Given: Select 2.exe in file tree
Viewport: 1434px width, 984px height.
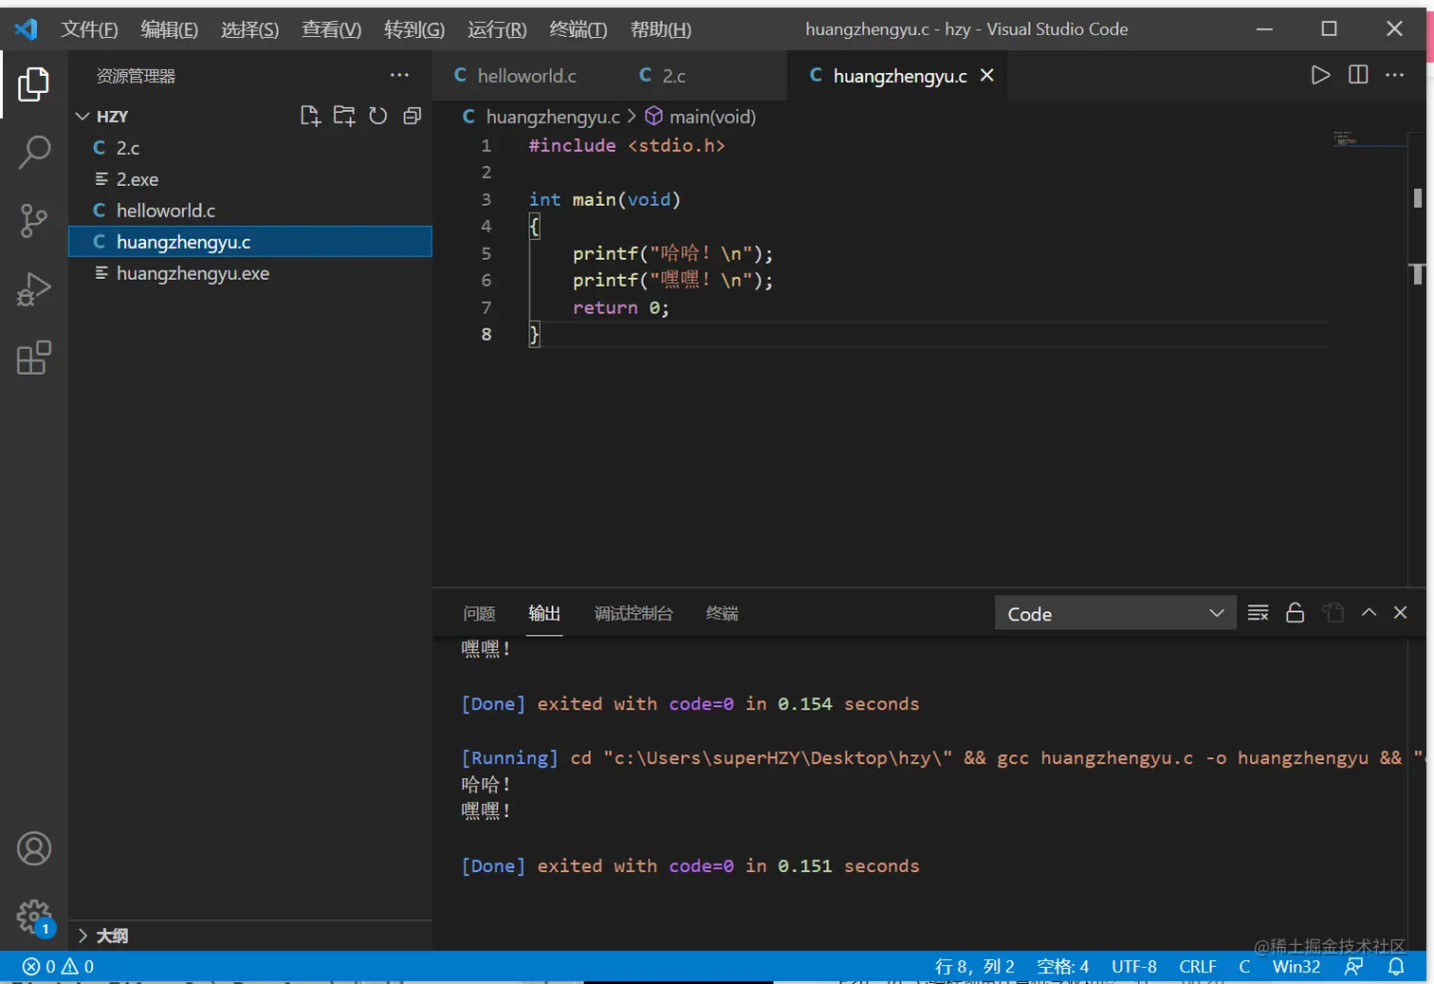Looking at the screenshot, I should pyautogui.click(x=250, y=179).
